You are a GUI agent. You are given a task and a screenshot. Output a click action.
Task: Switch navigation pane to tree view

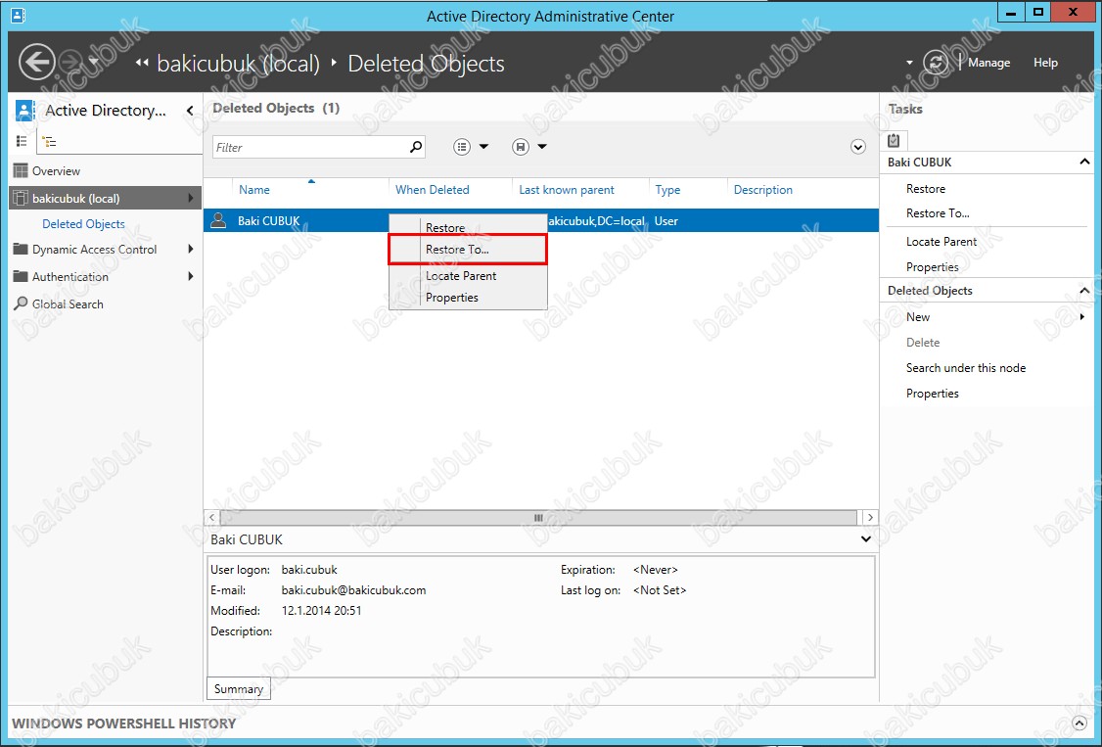click(x=49, y=142)
